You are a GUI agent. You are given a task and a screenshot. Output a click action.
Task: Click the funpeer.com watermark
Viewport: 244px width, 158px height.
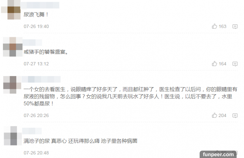[x=218, y=154]
